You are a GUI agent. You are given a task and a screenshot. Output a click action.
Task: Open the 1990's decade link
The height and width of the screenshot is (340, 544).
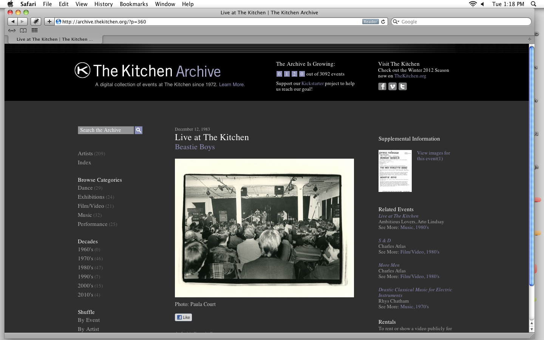pyautogui.click(x=85, y=277)
